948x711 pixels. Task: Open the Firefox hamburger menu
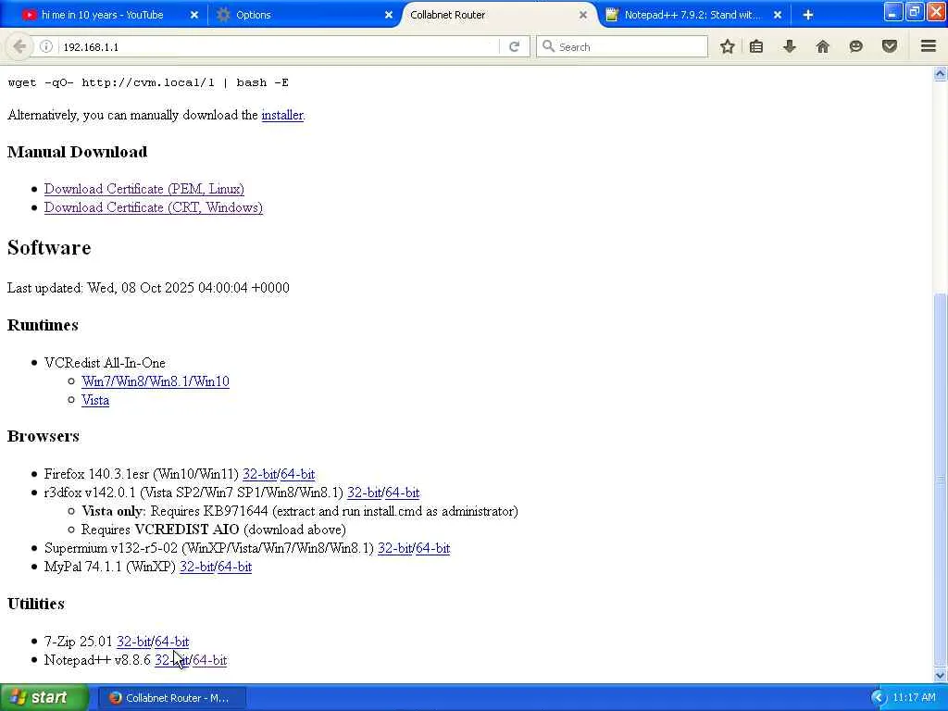click(x=929, y=46)
